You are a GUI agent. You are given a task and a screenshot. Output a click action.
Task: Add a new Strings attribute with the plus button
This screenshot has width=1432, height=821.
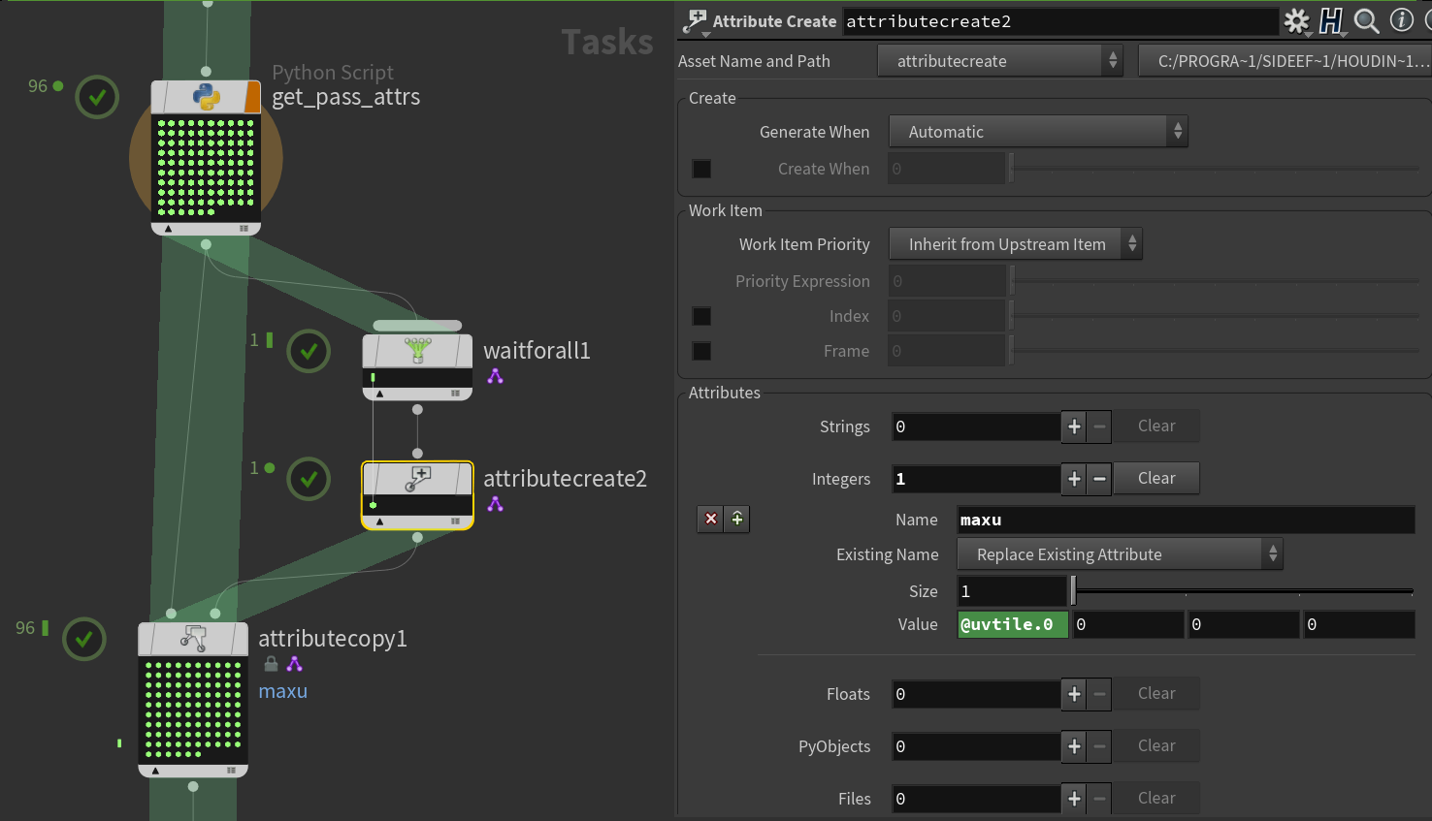pyautogui.click(x=1074, y=426)
